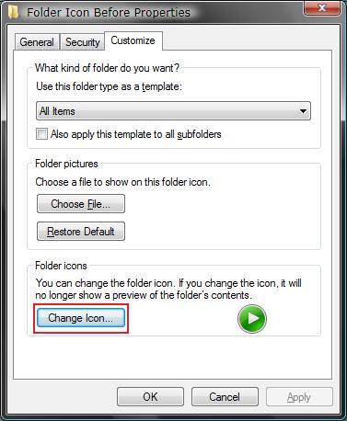Click the 'Folder icons' group label
The image size is (347, 421).
point(61,266)
